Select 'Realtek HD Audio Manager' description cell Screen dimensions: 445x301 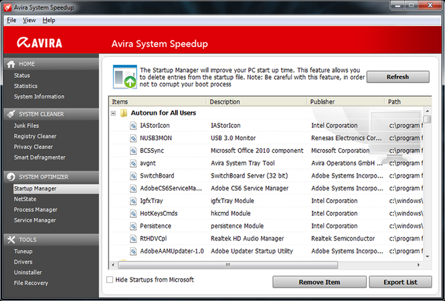tap(247, 239)
